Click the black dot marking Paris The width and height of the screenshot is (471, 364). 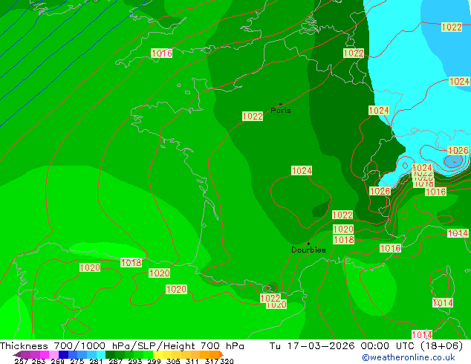[x=281, y=104]
